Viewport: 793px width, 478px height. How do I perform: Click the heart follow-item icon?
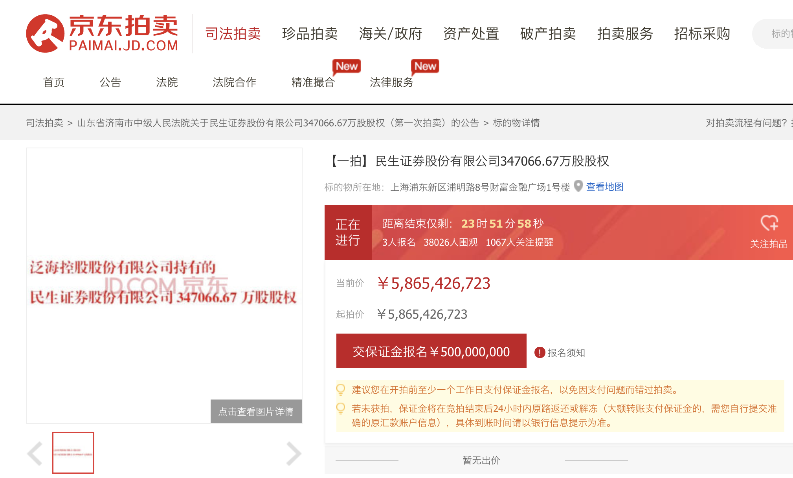click(x=769, y=223)
